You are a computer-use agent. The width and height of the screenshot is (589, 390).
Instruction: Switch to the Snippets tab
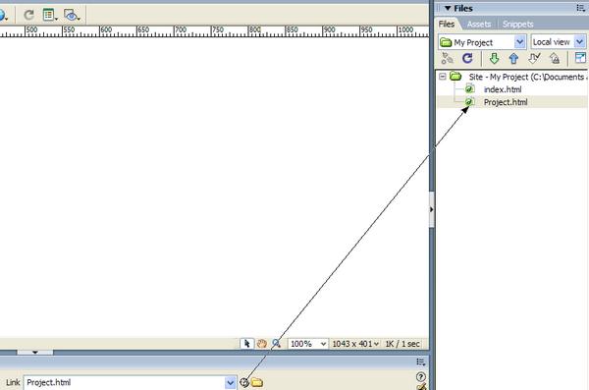518,25
